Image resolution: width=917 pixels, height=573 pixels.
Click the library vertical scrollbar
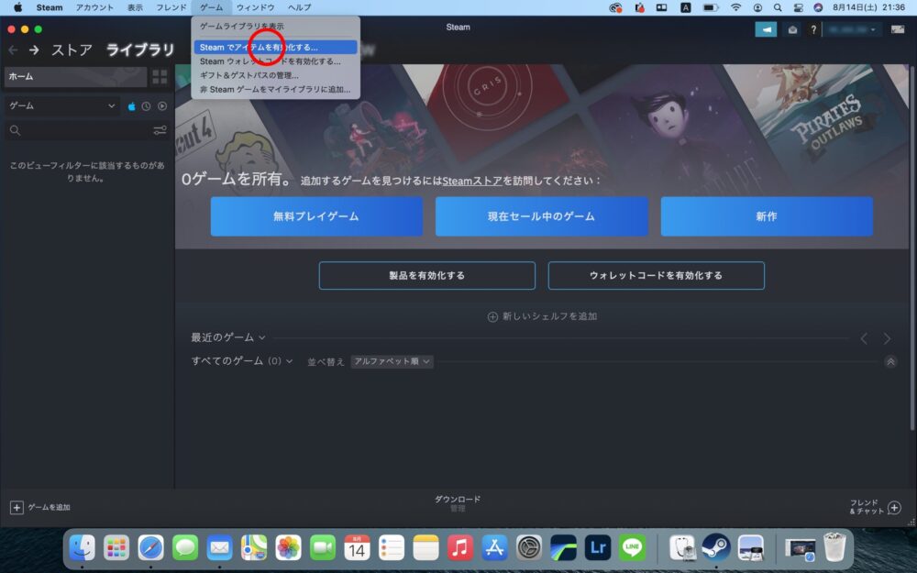tap(911, 248)
